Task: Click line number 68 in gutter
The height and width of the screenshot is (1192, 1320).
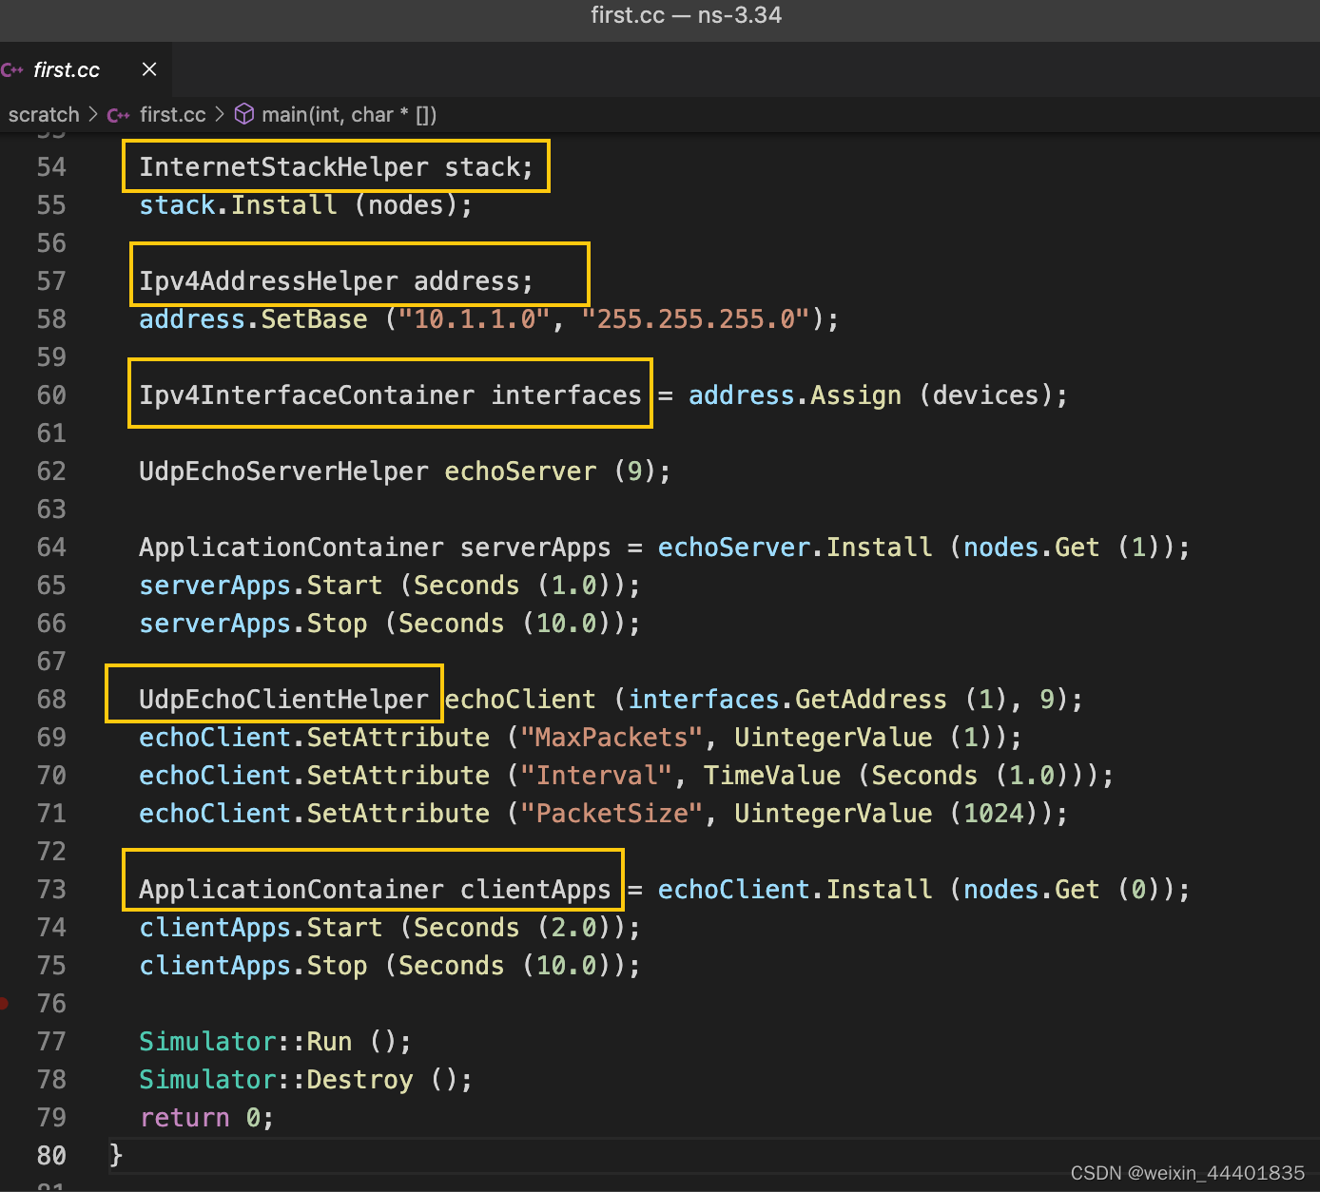Action: [x=51, y=700]
